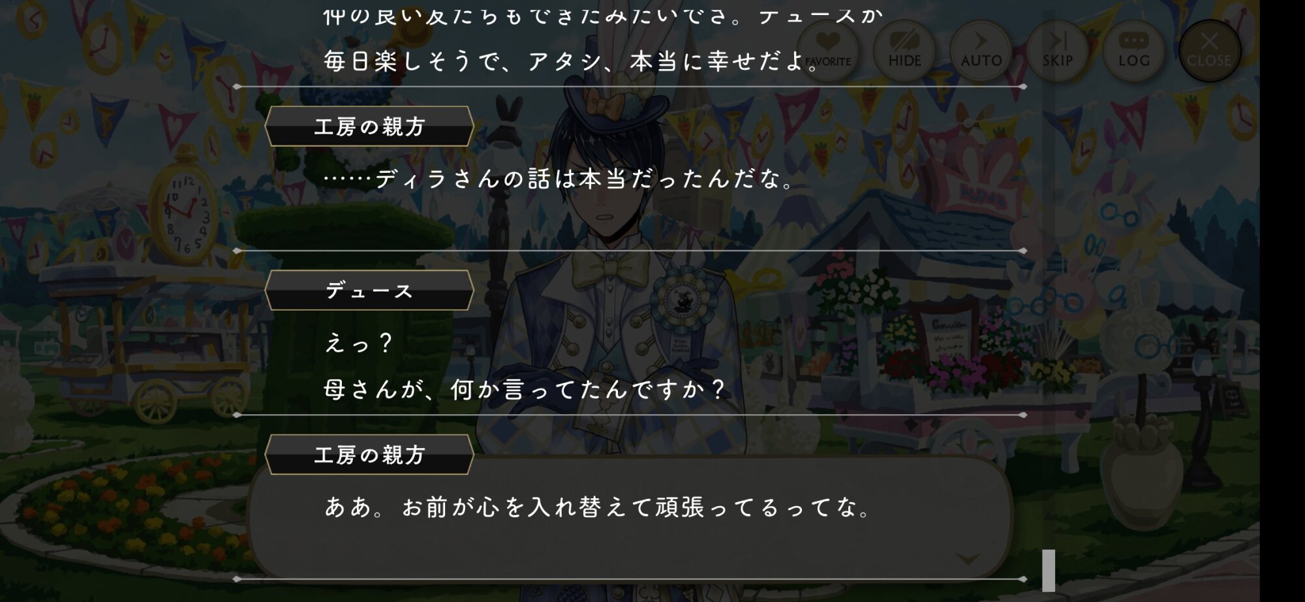Close the log with the CLOSE X
The image size is (1305, 602).
pyautogui.click(x=1209, y=51)
